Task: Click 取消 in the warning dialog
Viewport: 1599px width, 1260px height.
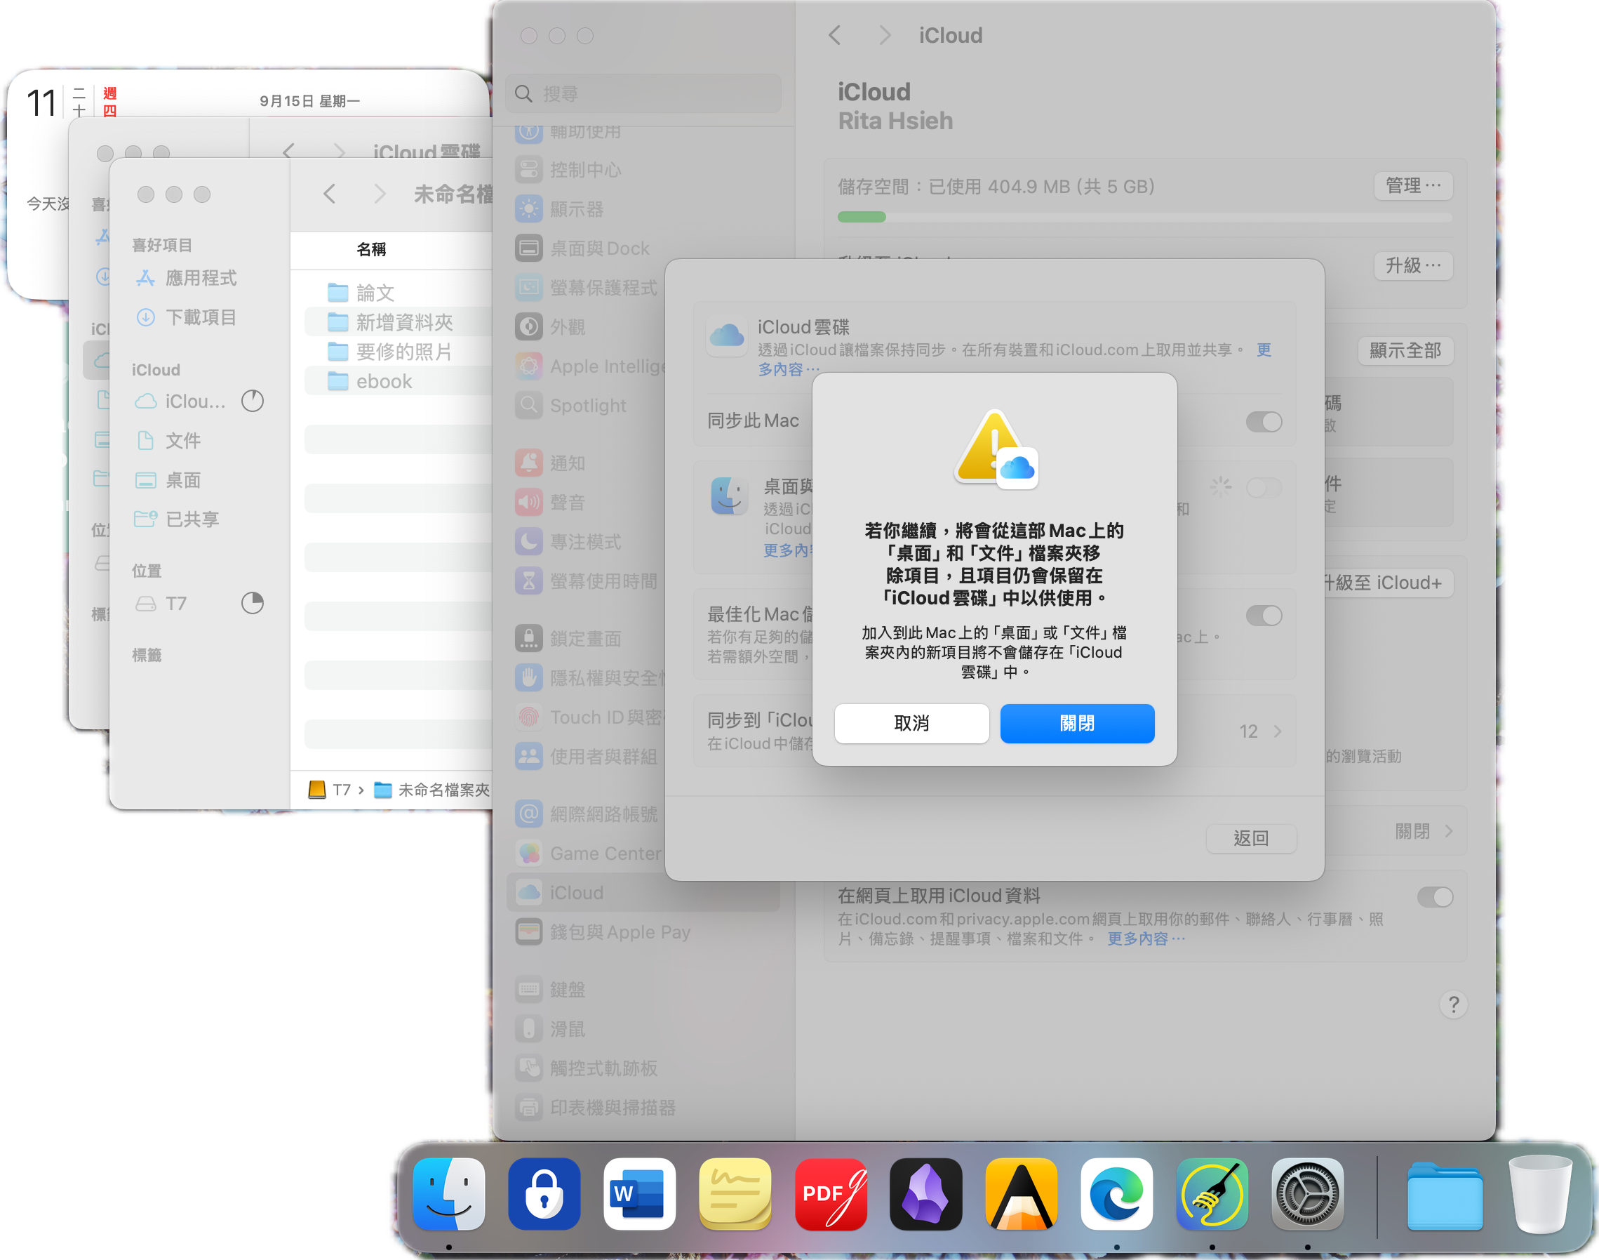Action: [x=911, y=723]
